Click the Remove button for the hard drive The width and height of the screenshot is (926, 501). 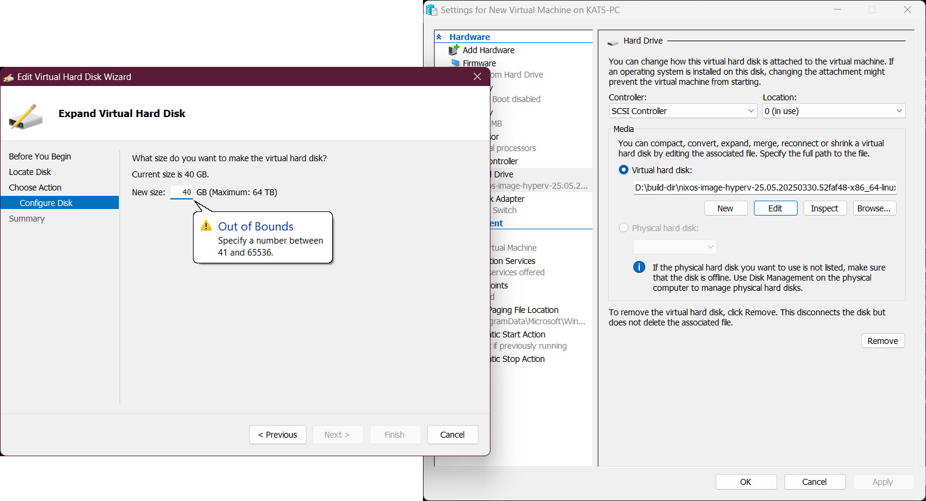883,341
